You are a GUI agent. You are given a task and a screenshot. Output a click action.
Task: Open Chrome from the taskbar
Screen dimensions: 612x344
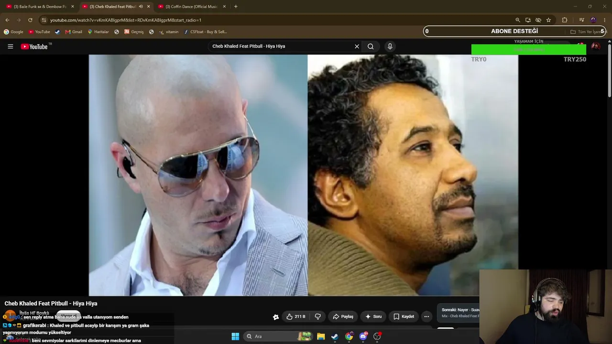pos(349,336)
